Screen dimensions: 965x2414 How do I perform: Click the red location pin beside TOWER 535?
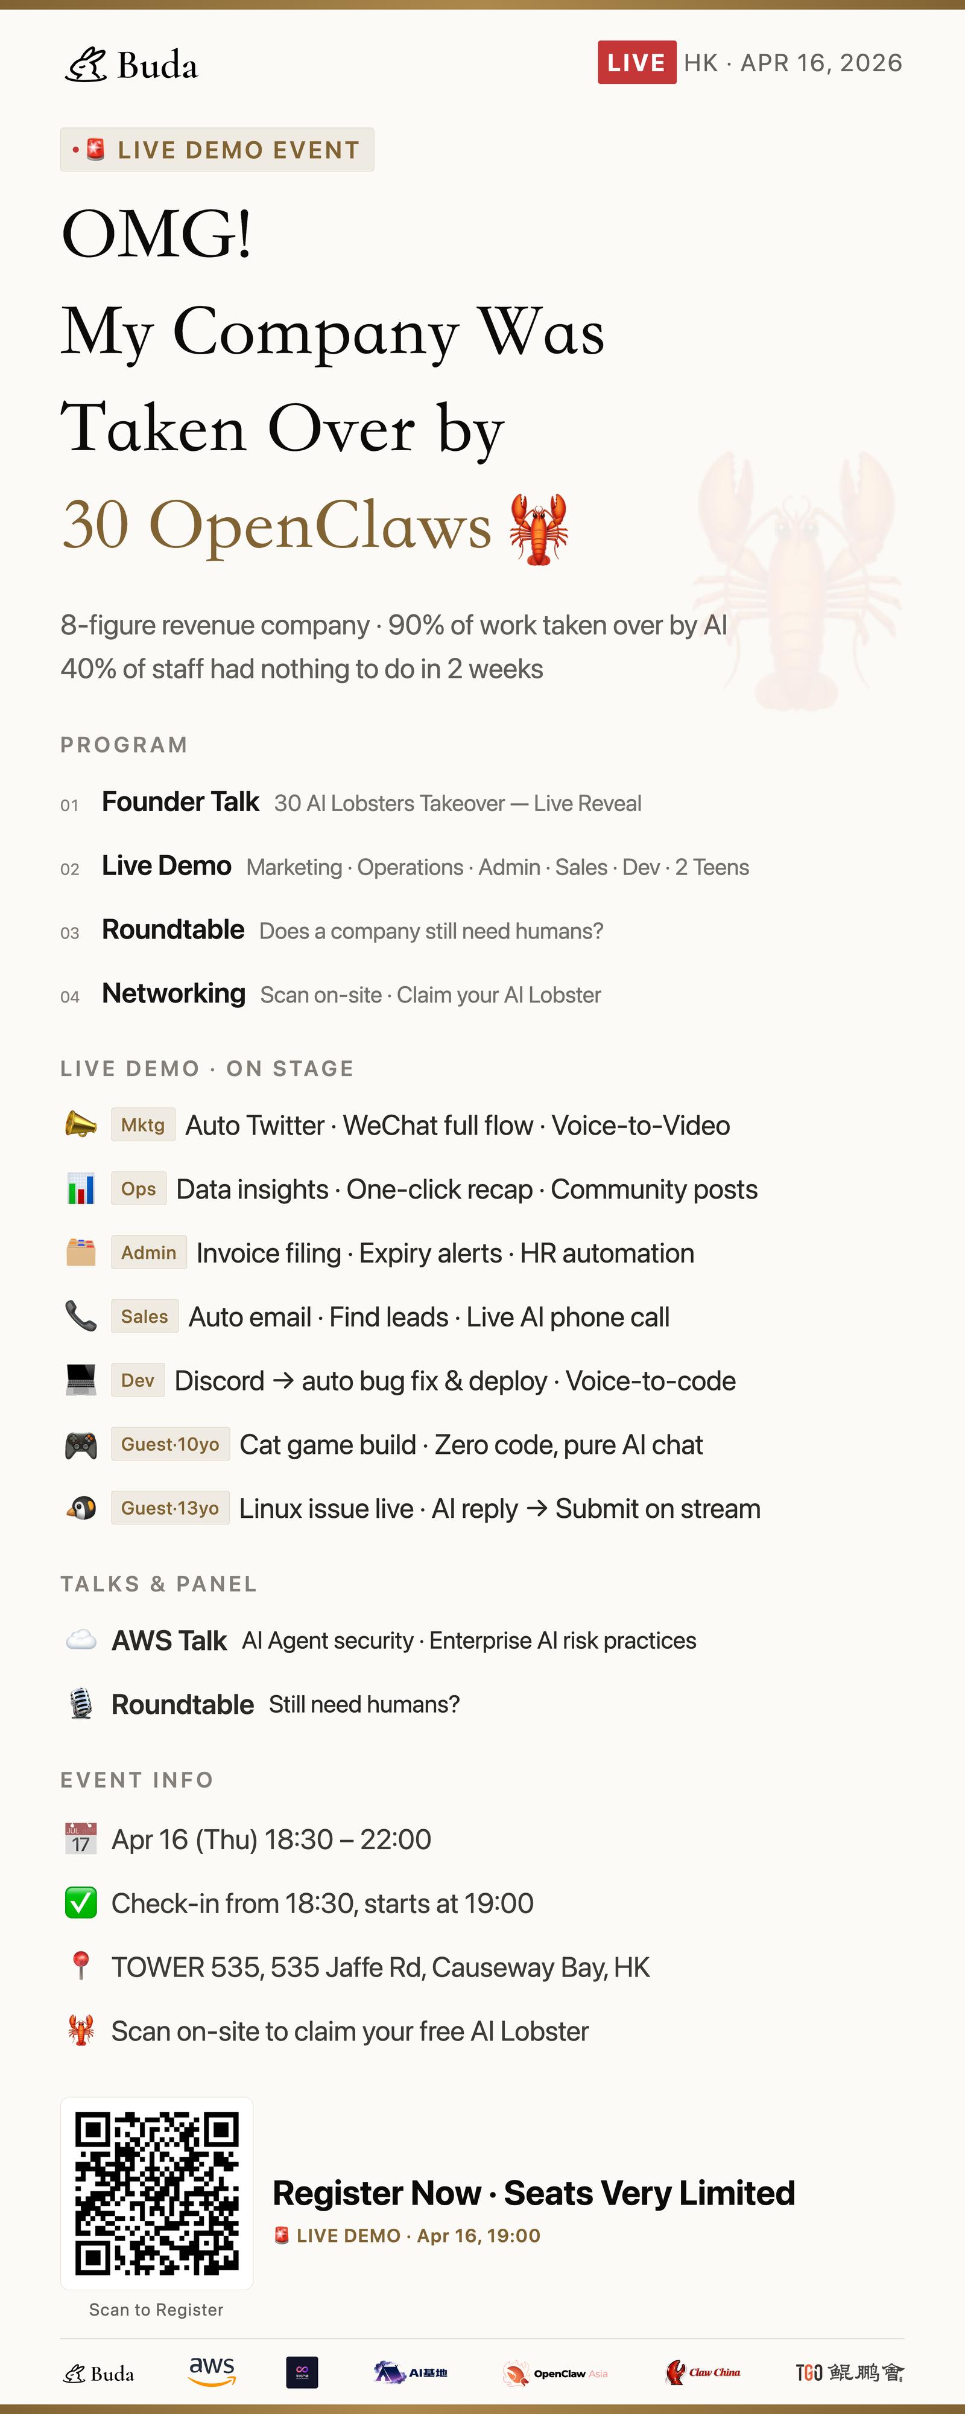81,1966
